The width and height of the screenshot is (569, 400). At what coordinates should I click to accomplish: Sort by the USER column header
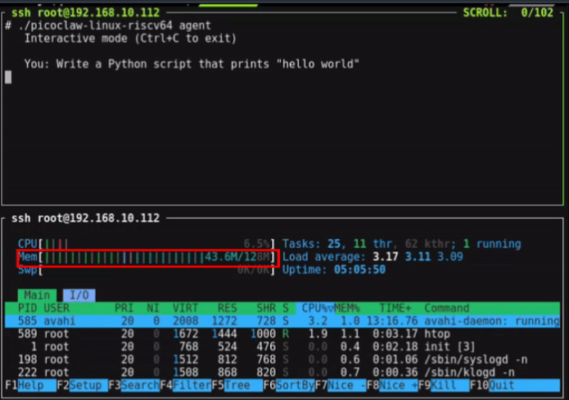[x=56, y=308]
